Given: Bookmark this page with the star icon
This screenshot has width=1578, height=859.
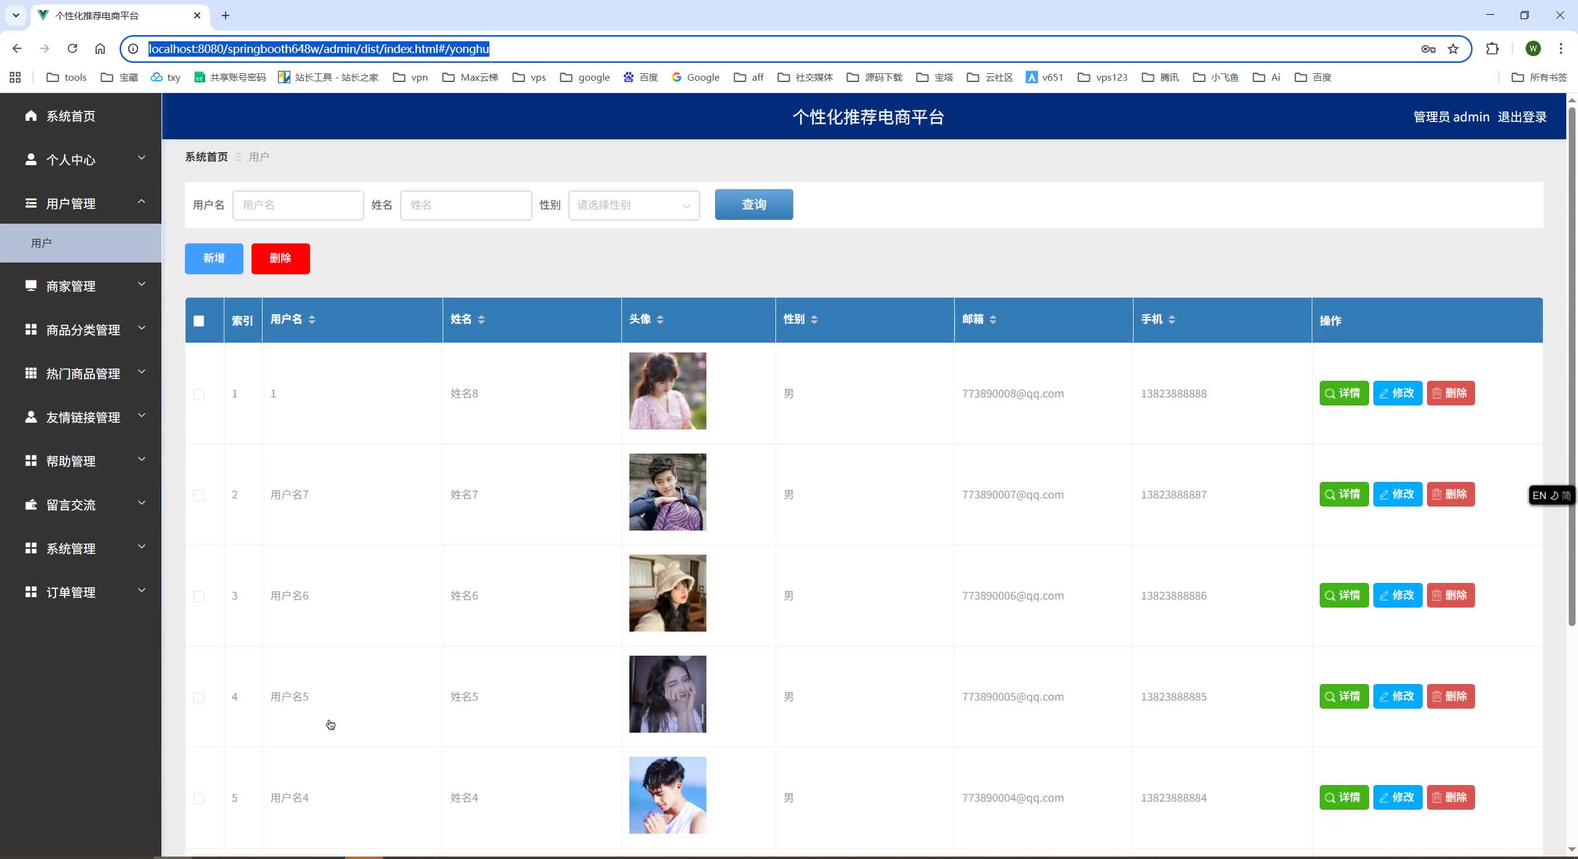Looking at the screenshot, I should 1453,49.
